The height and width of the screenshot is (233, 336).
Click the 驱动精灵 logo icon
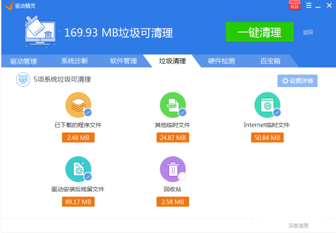[x=8, y=6]
